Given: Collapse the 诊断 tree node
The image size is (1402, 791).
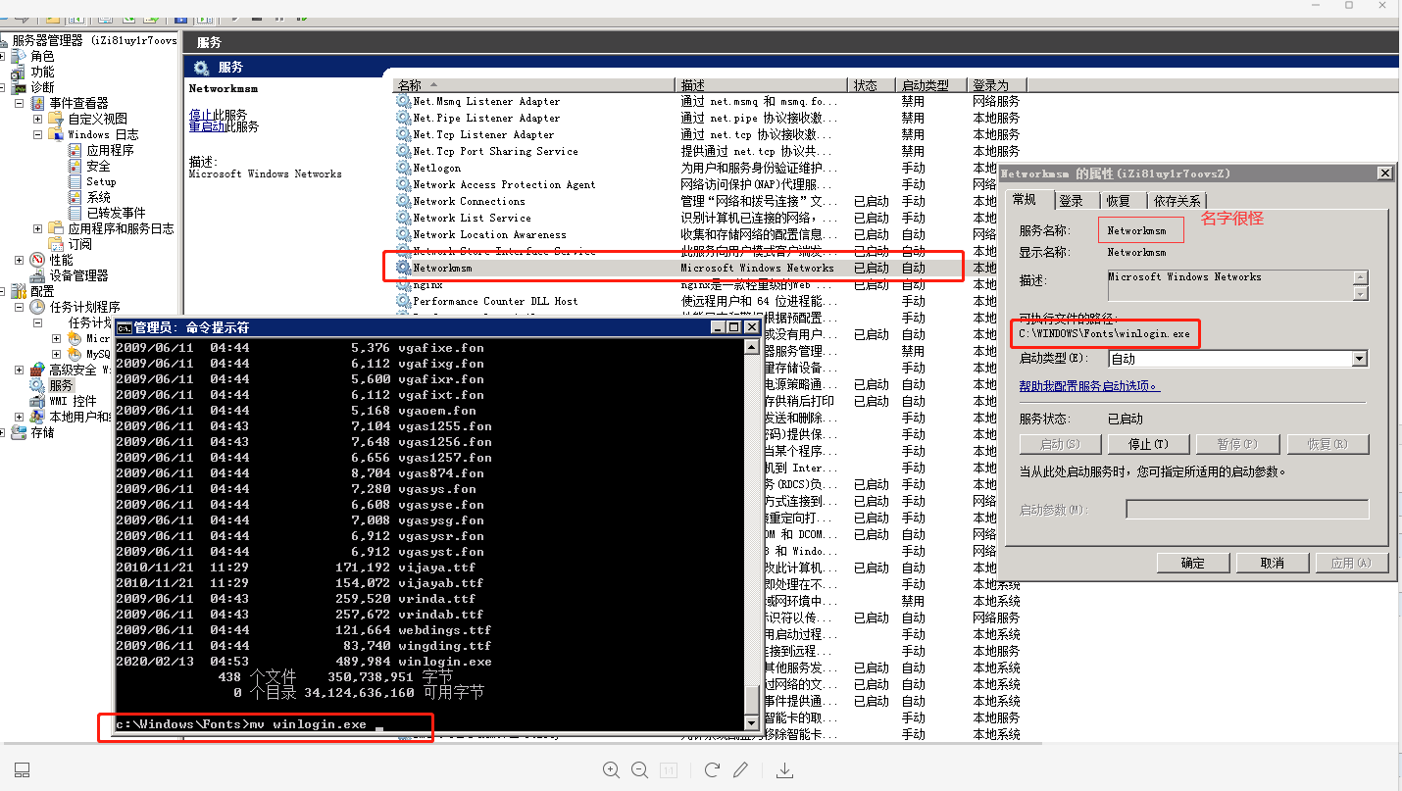Looking at the screenshot, I should [x=4, y=87].
